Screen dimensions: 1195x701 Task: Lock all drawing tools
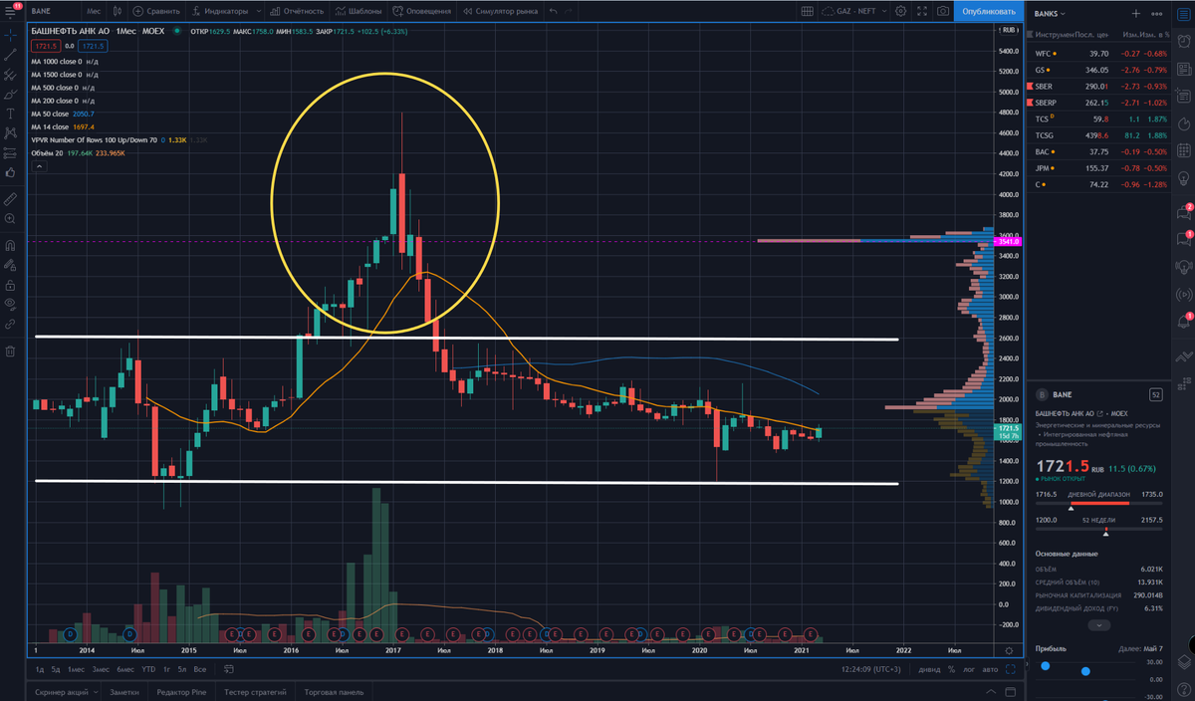point(10,284)
